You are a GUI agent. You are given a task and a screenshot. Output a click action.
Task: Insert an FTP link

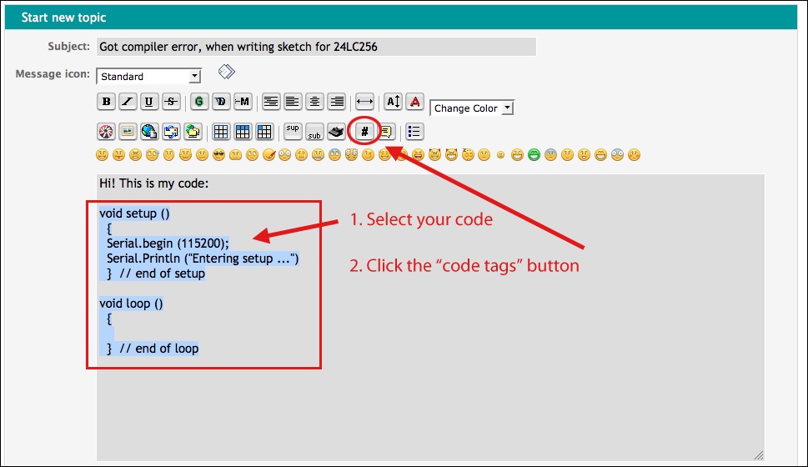pyautogui.click(x=193, y=132)
